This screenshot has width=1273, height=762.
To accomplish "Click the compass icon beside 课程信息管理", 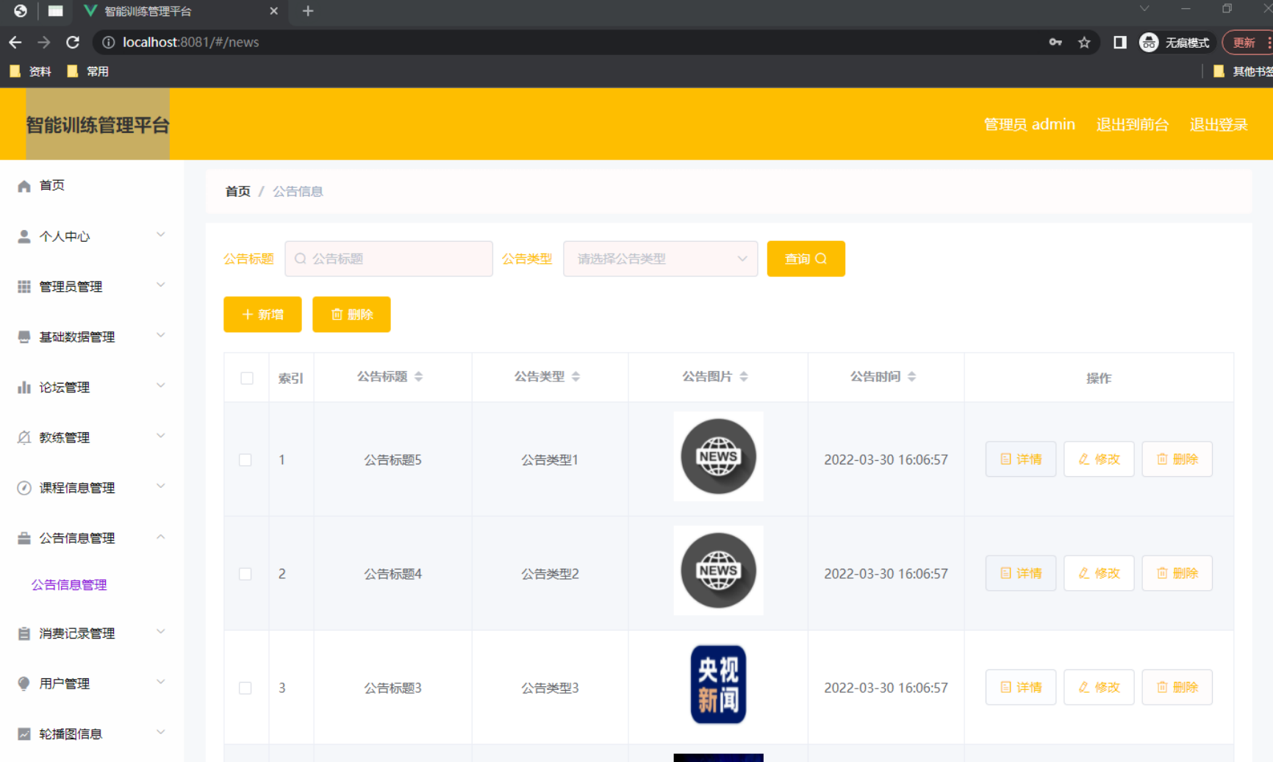I will tap(24, 488).
